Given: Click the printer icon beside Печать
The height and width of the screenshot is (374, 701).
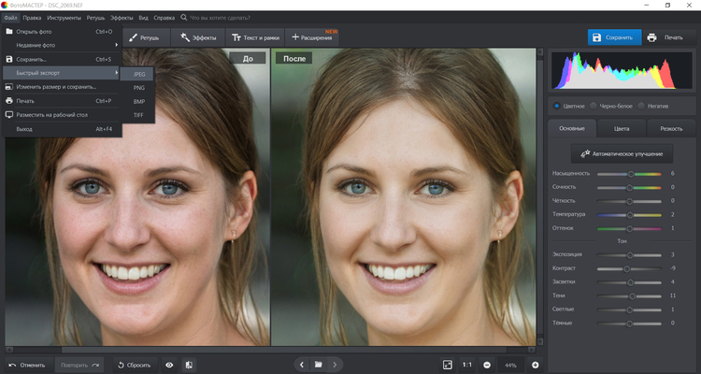Looking at the screenshot, I should (x=651, y=37).
